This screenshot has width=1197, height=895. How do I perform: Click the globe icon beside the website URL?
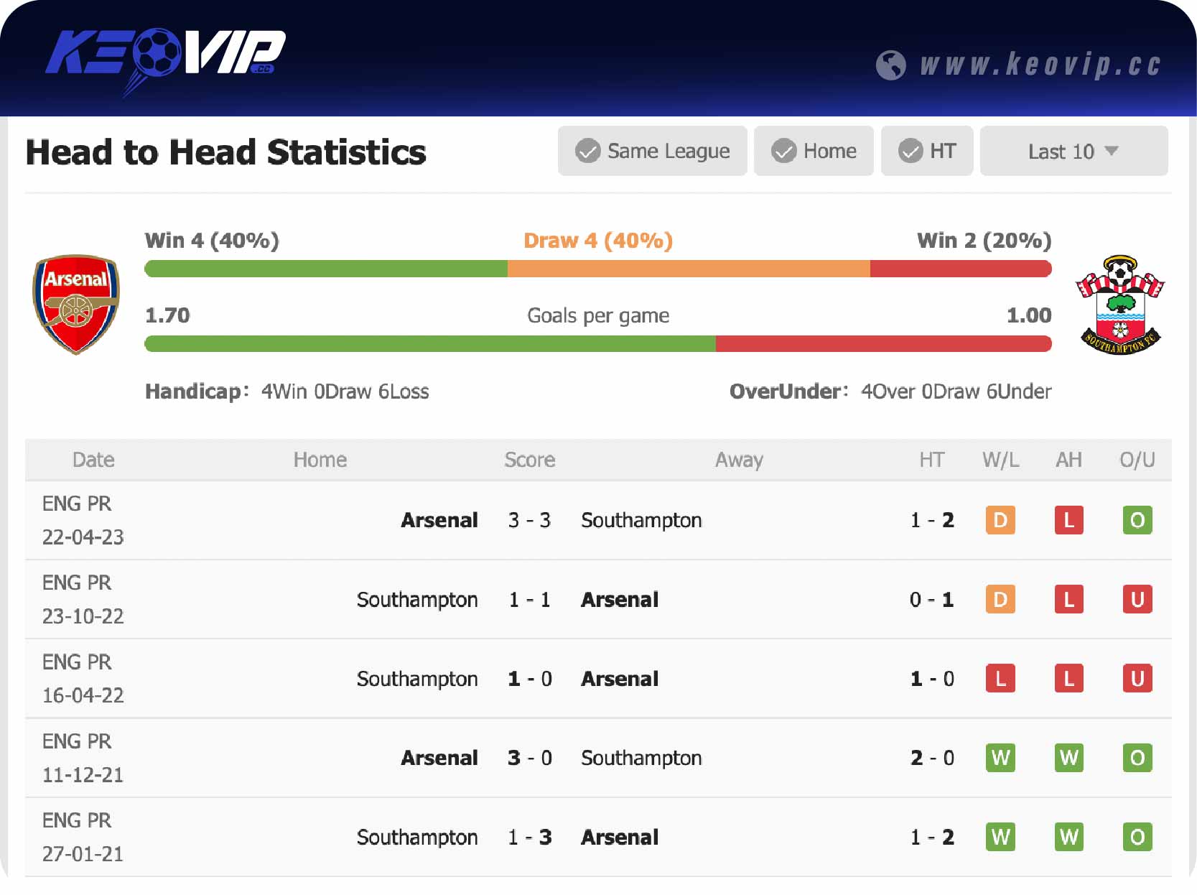coord(893,65)
